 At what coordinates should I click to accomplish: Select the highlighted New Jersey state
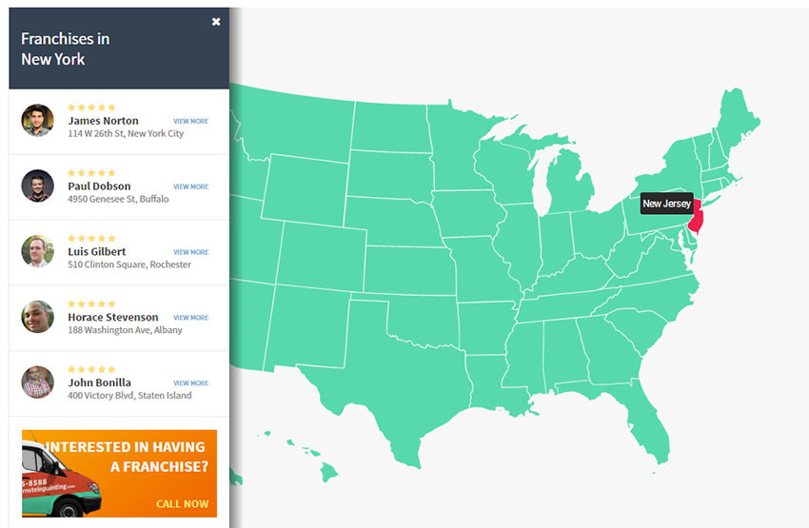click(x=696, y=217)
